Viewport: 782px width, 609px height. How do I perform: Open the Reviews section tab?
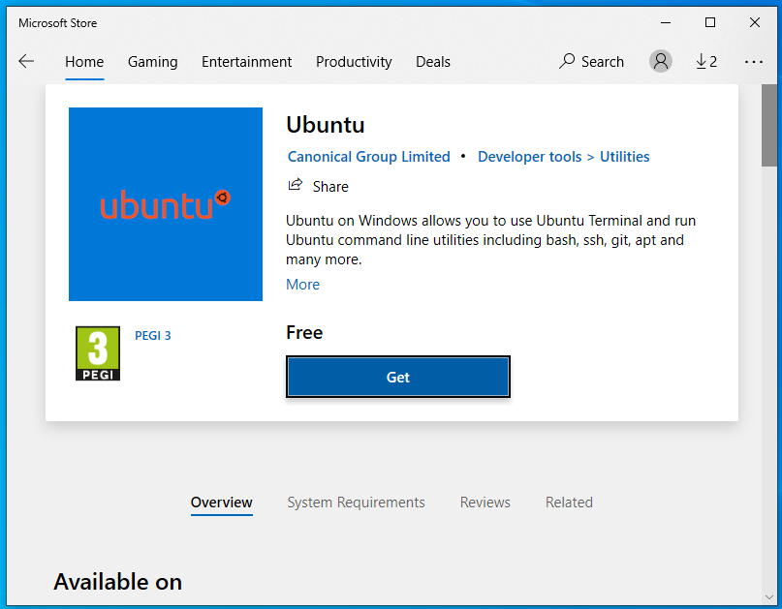485,502
